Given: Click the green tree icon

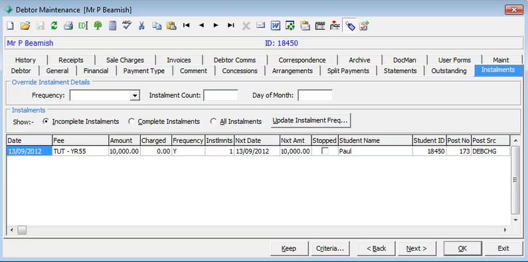Looking at the screenshot, I should pos(98,26).
